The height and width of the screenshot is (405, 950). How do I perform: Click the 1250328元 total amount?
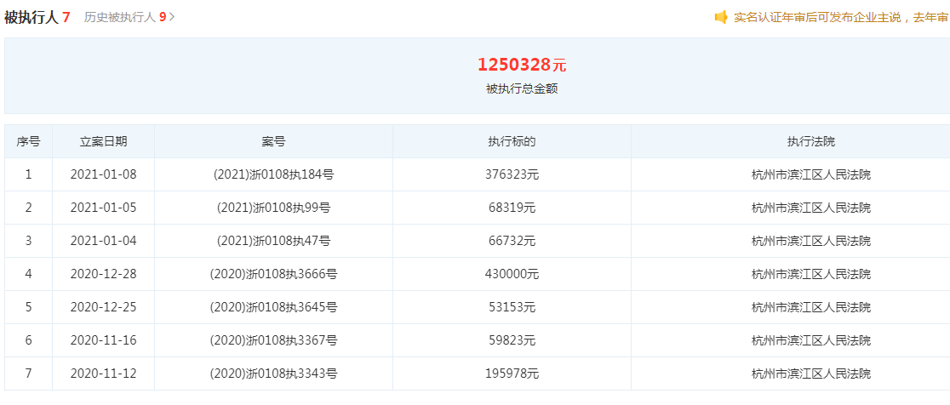point(522,64)
